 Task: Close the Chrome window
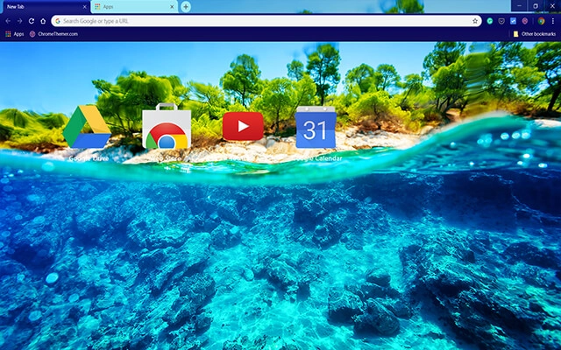click(x=552, y=6)
